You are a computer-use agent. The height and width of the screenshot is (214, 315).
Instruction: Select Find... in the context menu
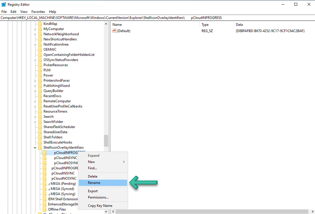[103, 168]
